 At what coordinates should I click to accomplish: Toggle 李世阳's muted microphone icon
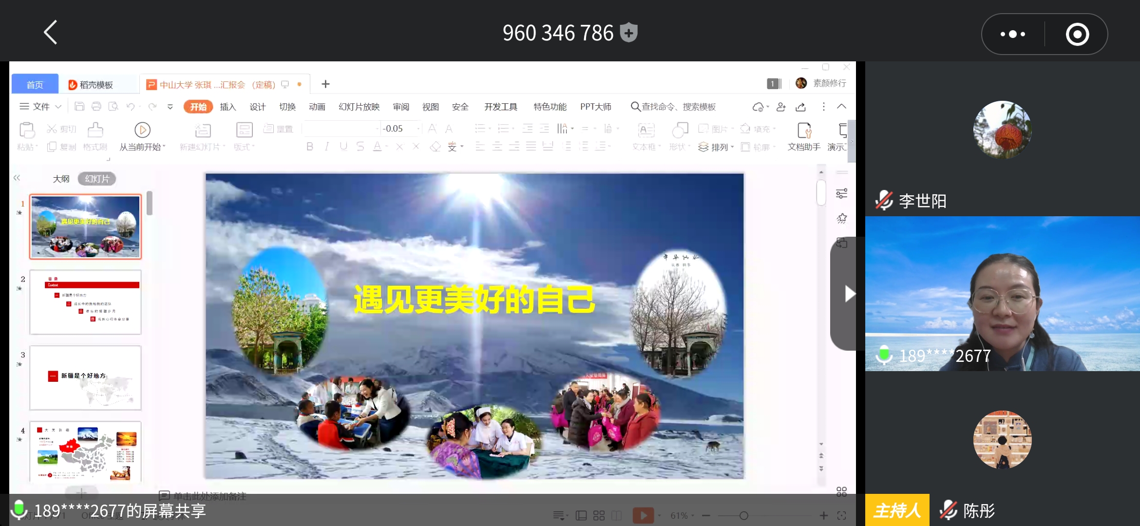click(883, 200)
